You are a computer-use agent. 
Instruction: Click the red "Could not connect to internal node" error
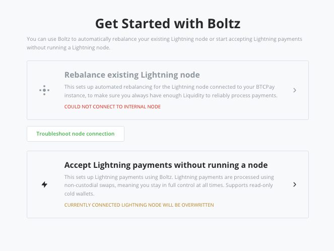tap(112, 107)
